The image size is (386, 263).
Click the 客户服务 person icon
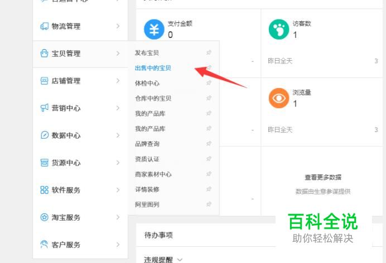(x=44, y=245)
